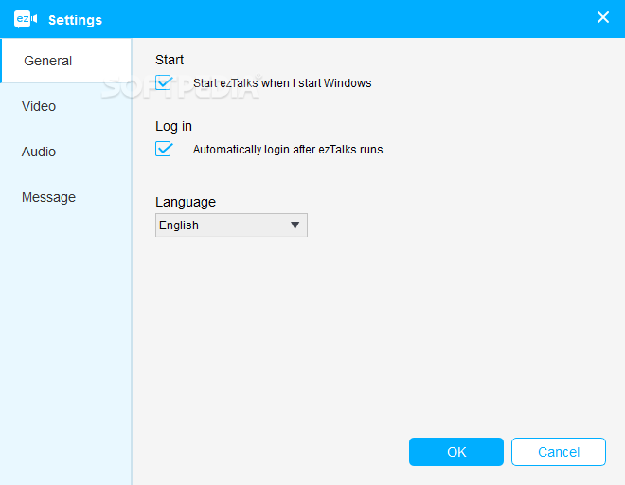Click the ezTalks logo icon in title bar
The width and height of the screenshot is (625, 485).
[x=26, y=19]
